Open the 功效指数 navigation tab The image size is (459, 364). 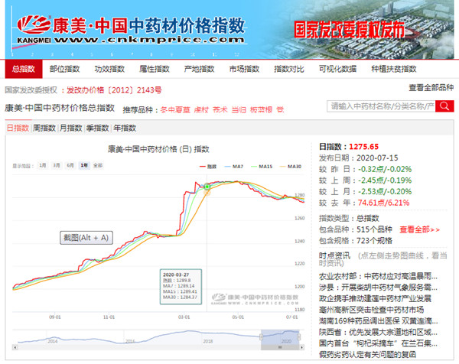point(109,69)
